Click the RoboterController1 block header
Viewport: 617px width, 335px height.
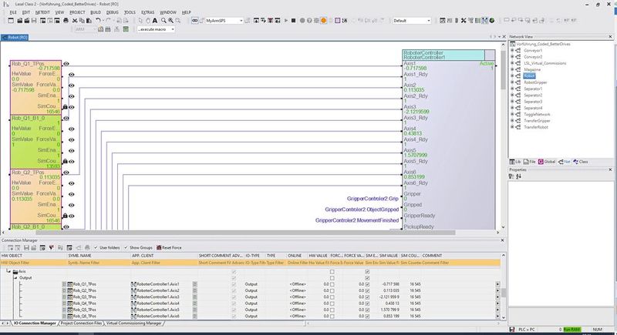(443, 55)
